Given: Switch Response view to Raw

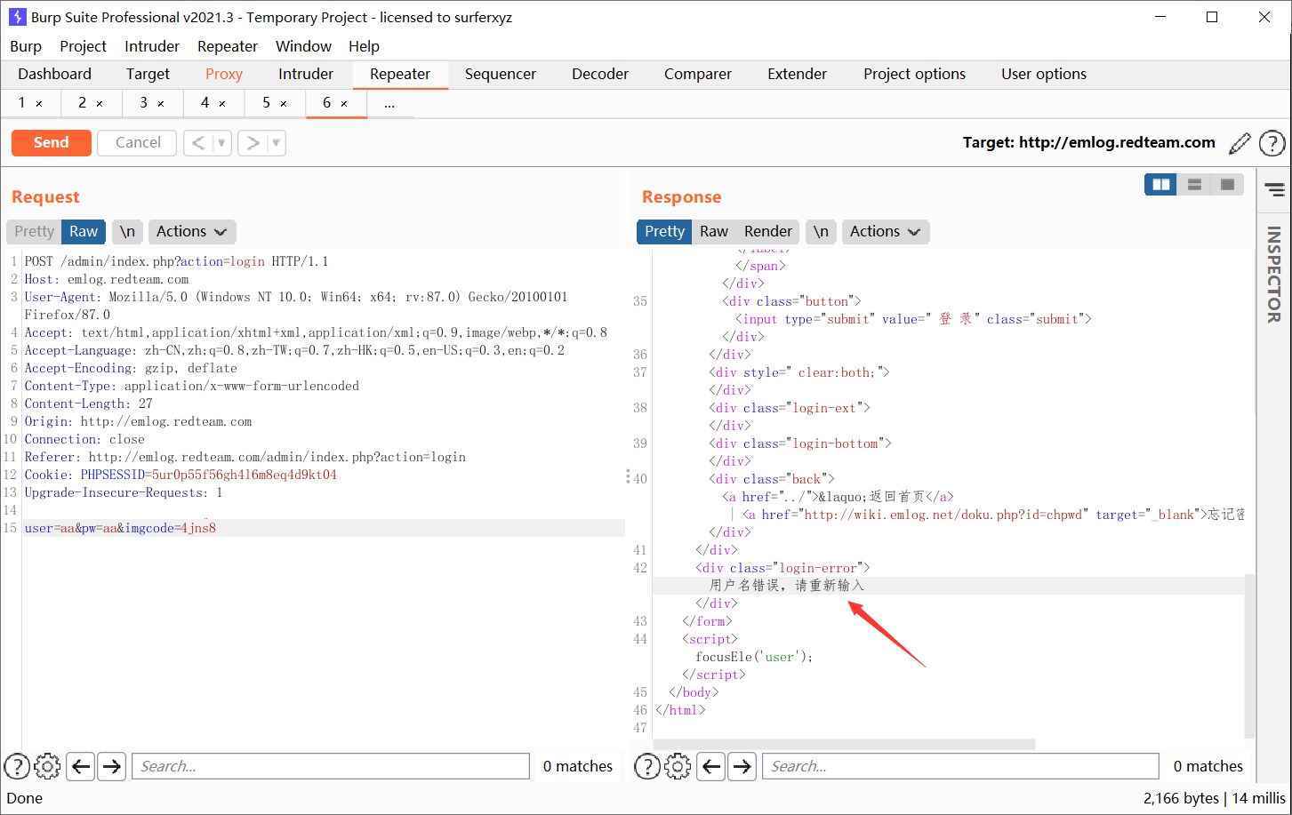Looking at the screenshot, I should [x=714, y=232].
